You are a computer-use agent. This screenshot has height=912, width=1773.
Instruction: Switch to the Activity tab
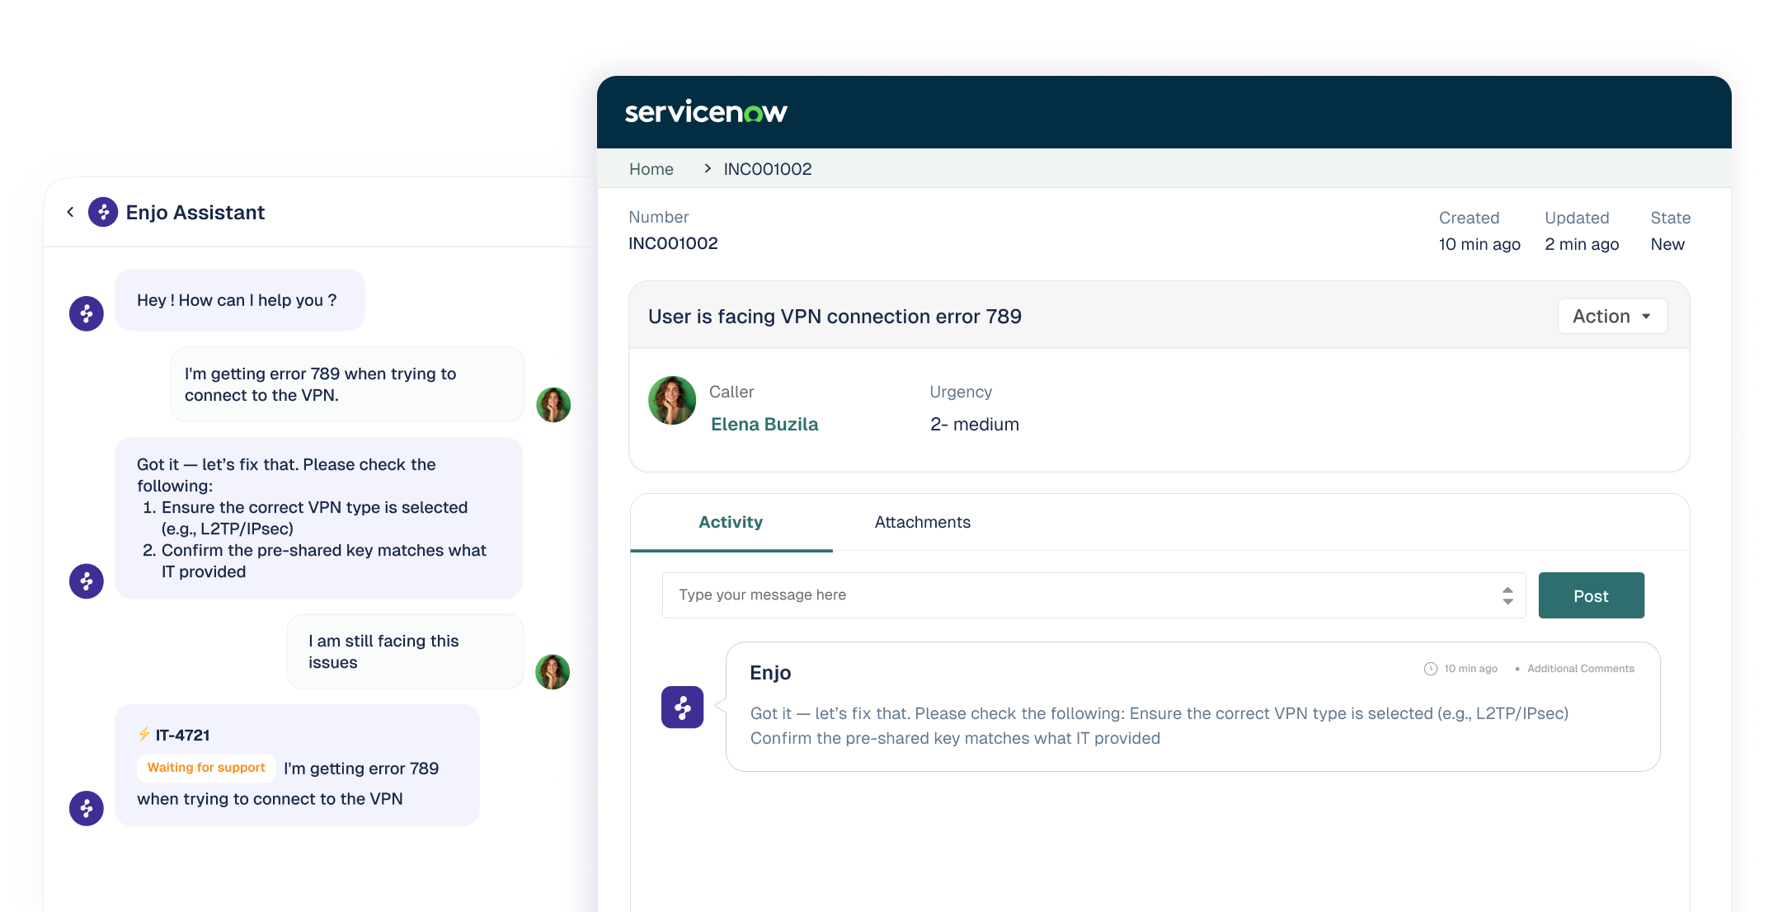731,522
